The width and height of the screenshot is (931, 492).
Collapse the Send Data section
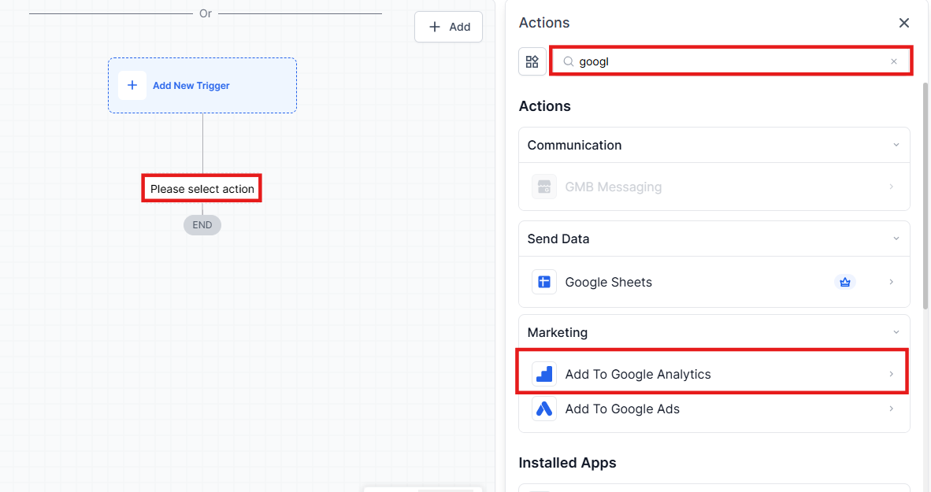(x=896, y=239)
